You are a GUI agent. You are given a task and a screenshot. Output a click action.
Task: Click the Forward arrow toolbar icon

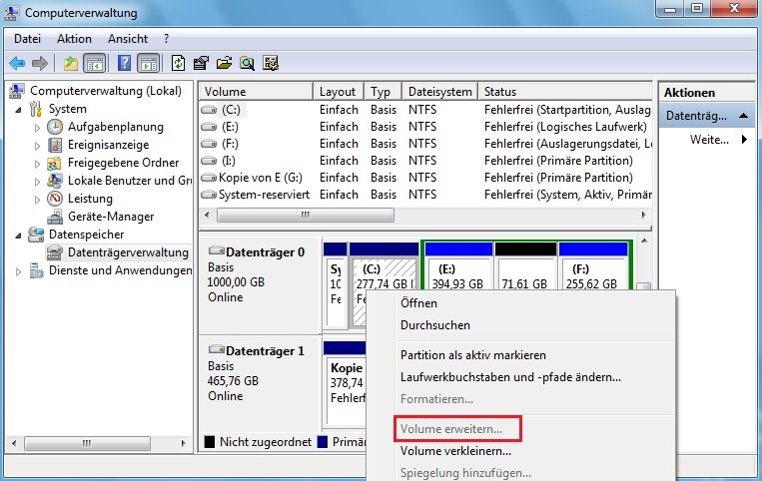40,63
